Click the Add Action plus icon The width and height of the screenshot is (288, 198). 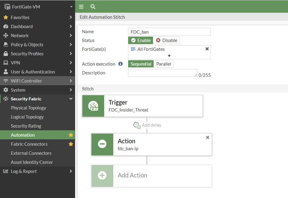102,176
